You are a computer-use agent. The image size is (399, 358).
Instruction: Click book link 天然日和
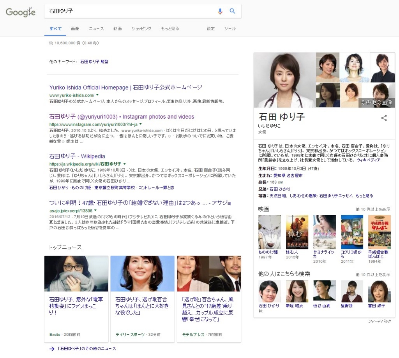tap(278, 196)
